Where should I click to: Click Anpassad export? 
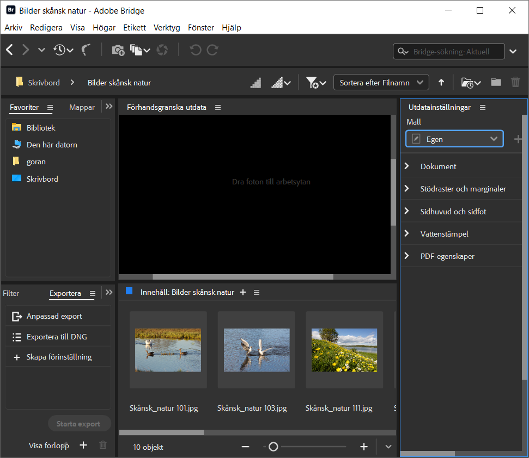pyautogui.click(x=54, y=316)
